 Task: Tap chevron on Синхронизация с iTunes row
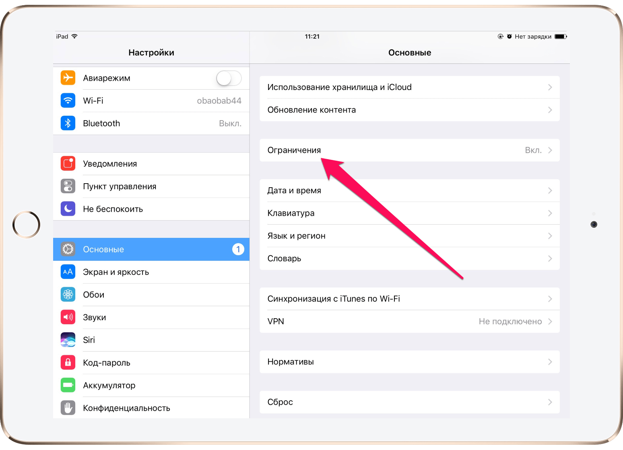click(x=550, y=299)
